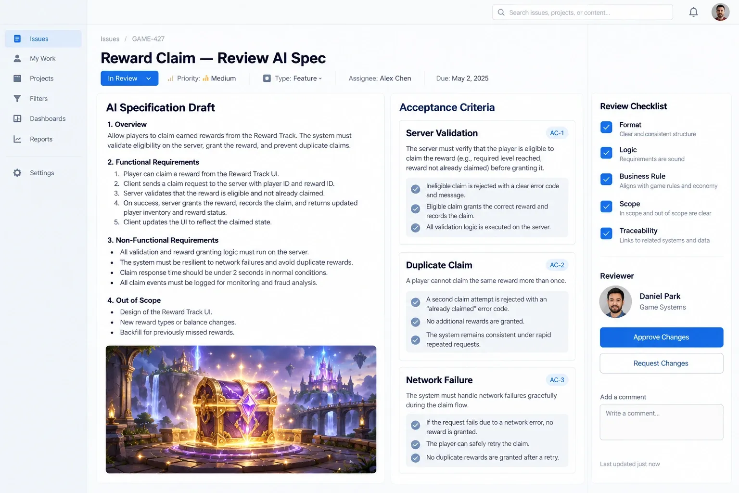The height and width of the screenshot is (493, 739).
Task: Expand the In Review status dropdown
Action: (x=129, y=78)
